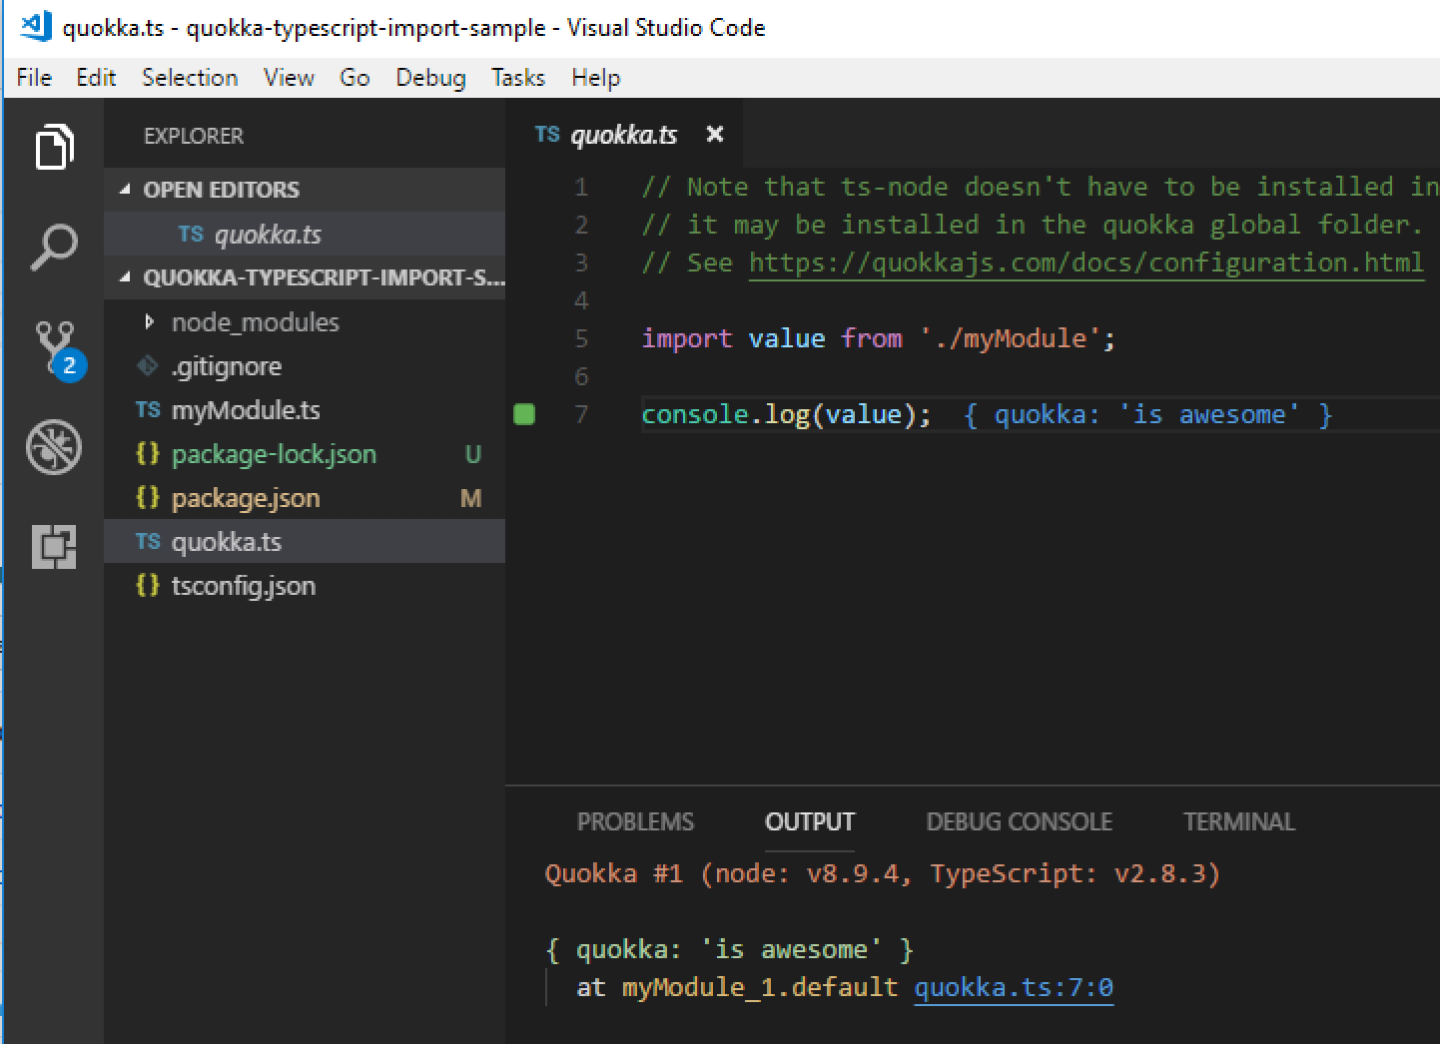
Task: Open the Debug menu
Action: coord(429,77)
